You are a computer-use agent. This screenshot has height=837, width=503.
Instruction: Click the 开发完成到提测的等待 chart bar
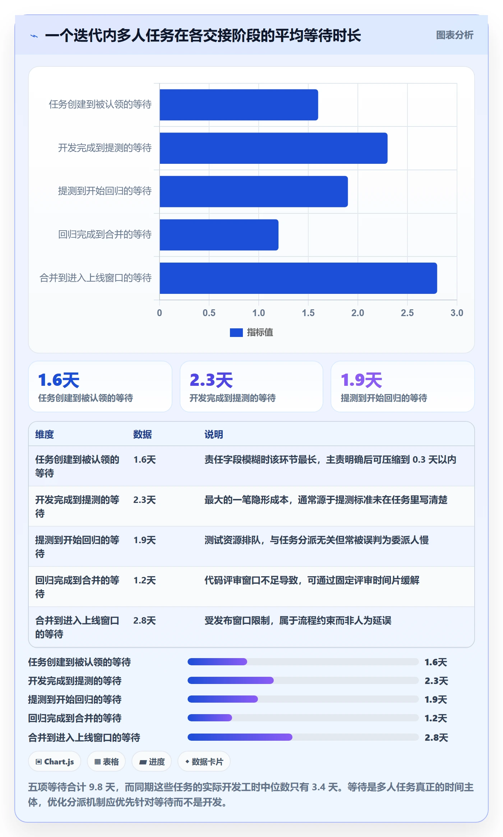(x=273, y=148)
